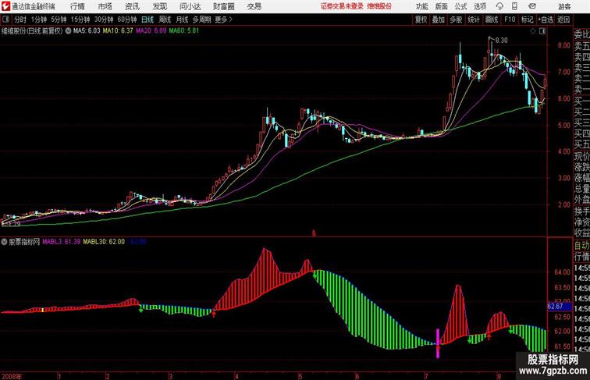Open the 交易 menu
Screen dimensions: 590x380
tap(254, 6)
